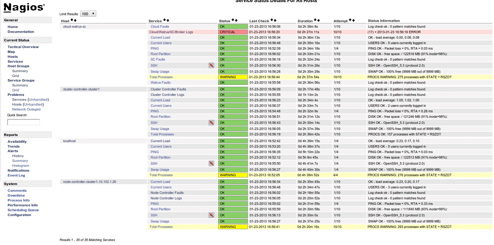Open Comments under System
Screen dimensions: 494x245
(17, 191)
